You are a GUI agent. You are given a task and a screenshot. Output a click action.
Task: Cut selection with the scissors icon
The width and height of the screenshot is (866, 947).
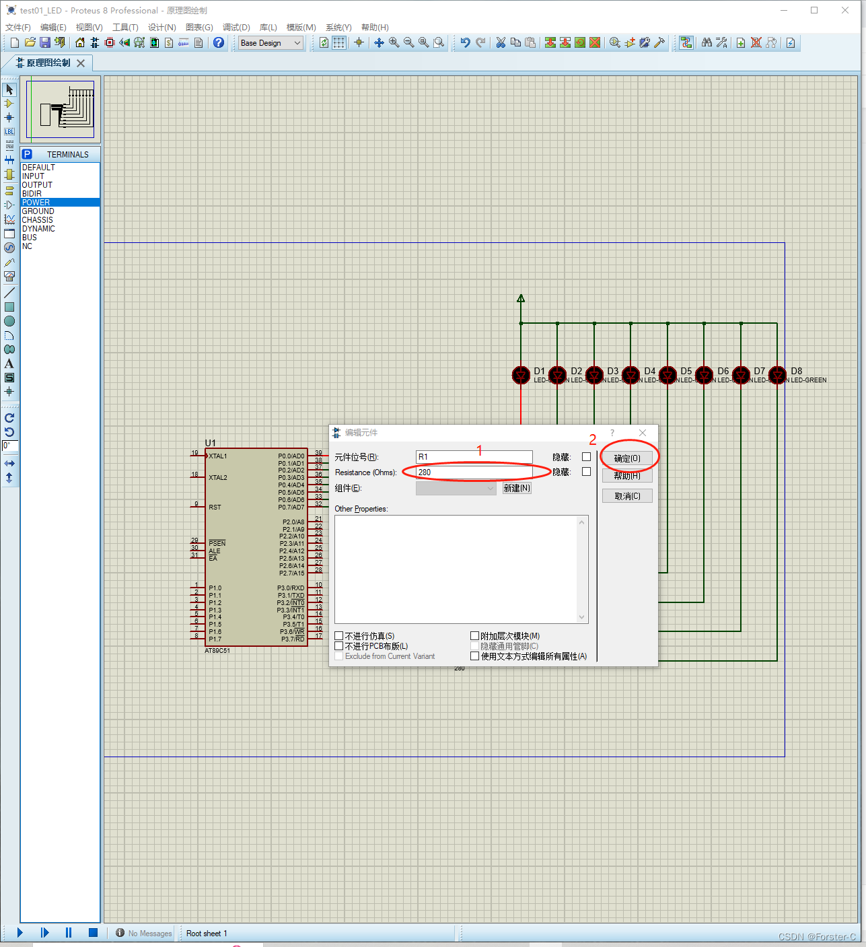pos(501,42)
